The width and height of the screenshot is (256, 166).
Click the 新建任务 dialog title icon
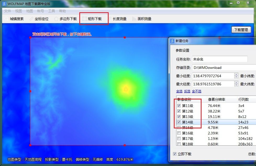(172, 41)
